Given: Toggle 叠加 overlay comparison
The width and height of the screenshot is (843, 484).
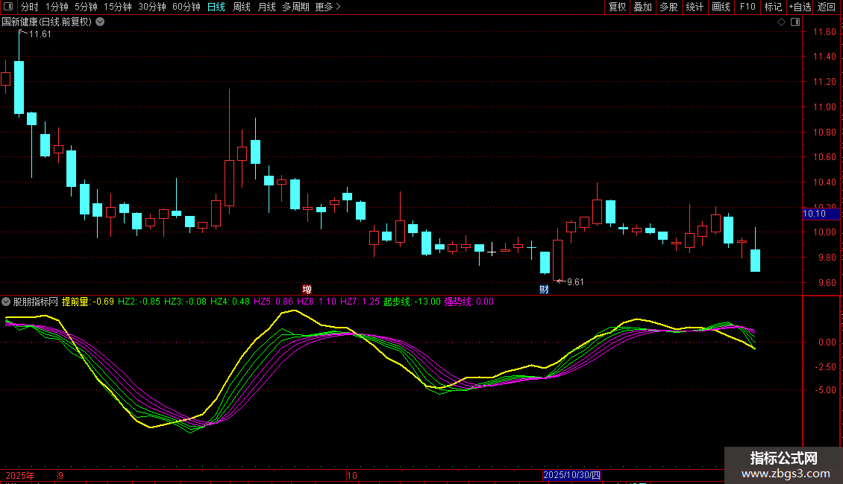Looking at the screenshot, I should click(x=643, y=7).
